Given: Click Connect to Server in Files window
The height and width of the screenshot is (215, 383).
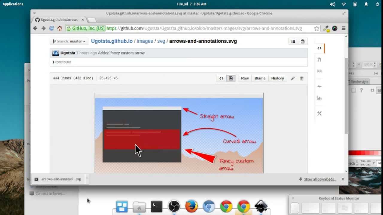Looking at the screenshot, I should (x=47, y=193).
